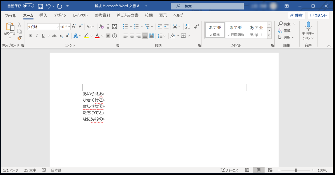
Task: Click decrease indent icon
Action: [x=160, y=27]
